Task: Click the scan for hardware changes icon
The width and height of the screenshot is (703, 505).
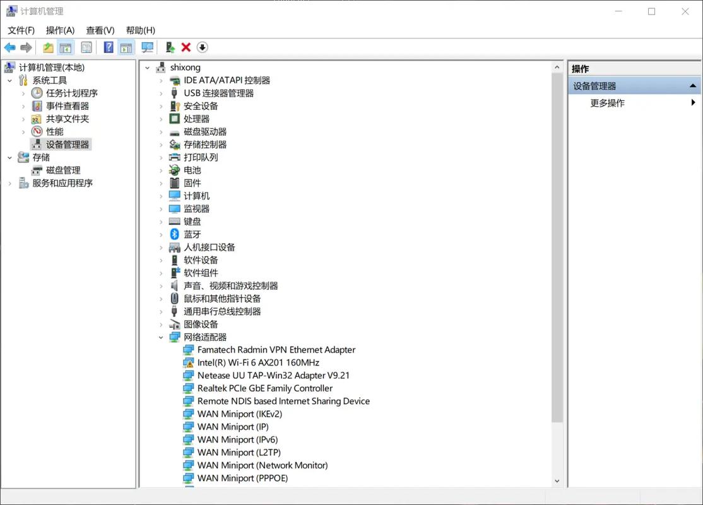Action: 147,47
